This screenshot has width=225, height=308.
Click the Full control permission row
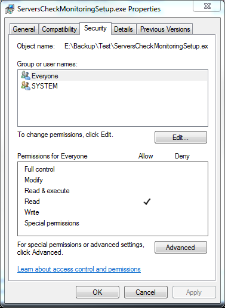113,169
